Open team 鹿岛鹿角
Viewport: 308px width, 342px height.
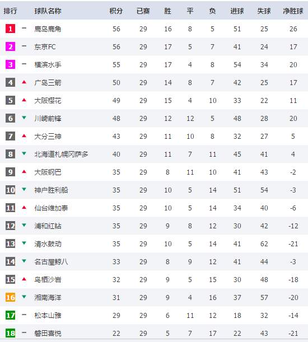pyautogui.click(x=48, y=29)
